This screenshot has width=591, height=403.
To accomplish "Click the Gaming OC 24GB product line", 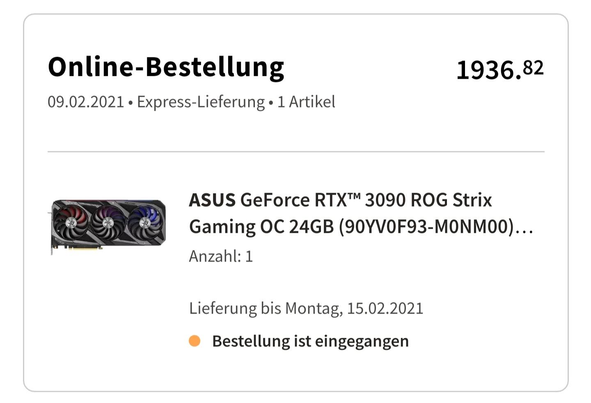I will click(x=261, y=227).
